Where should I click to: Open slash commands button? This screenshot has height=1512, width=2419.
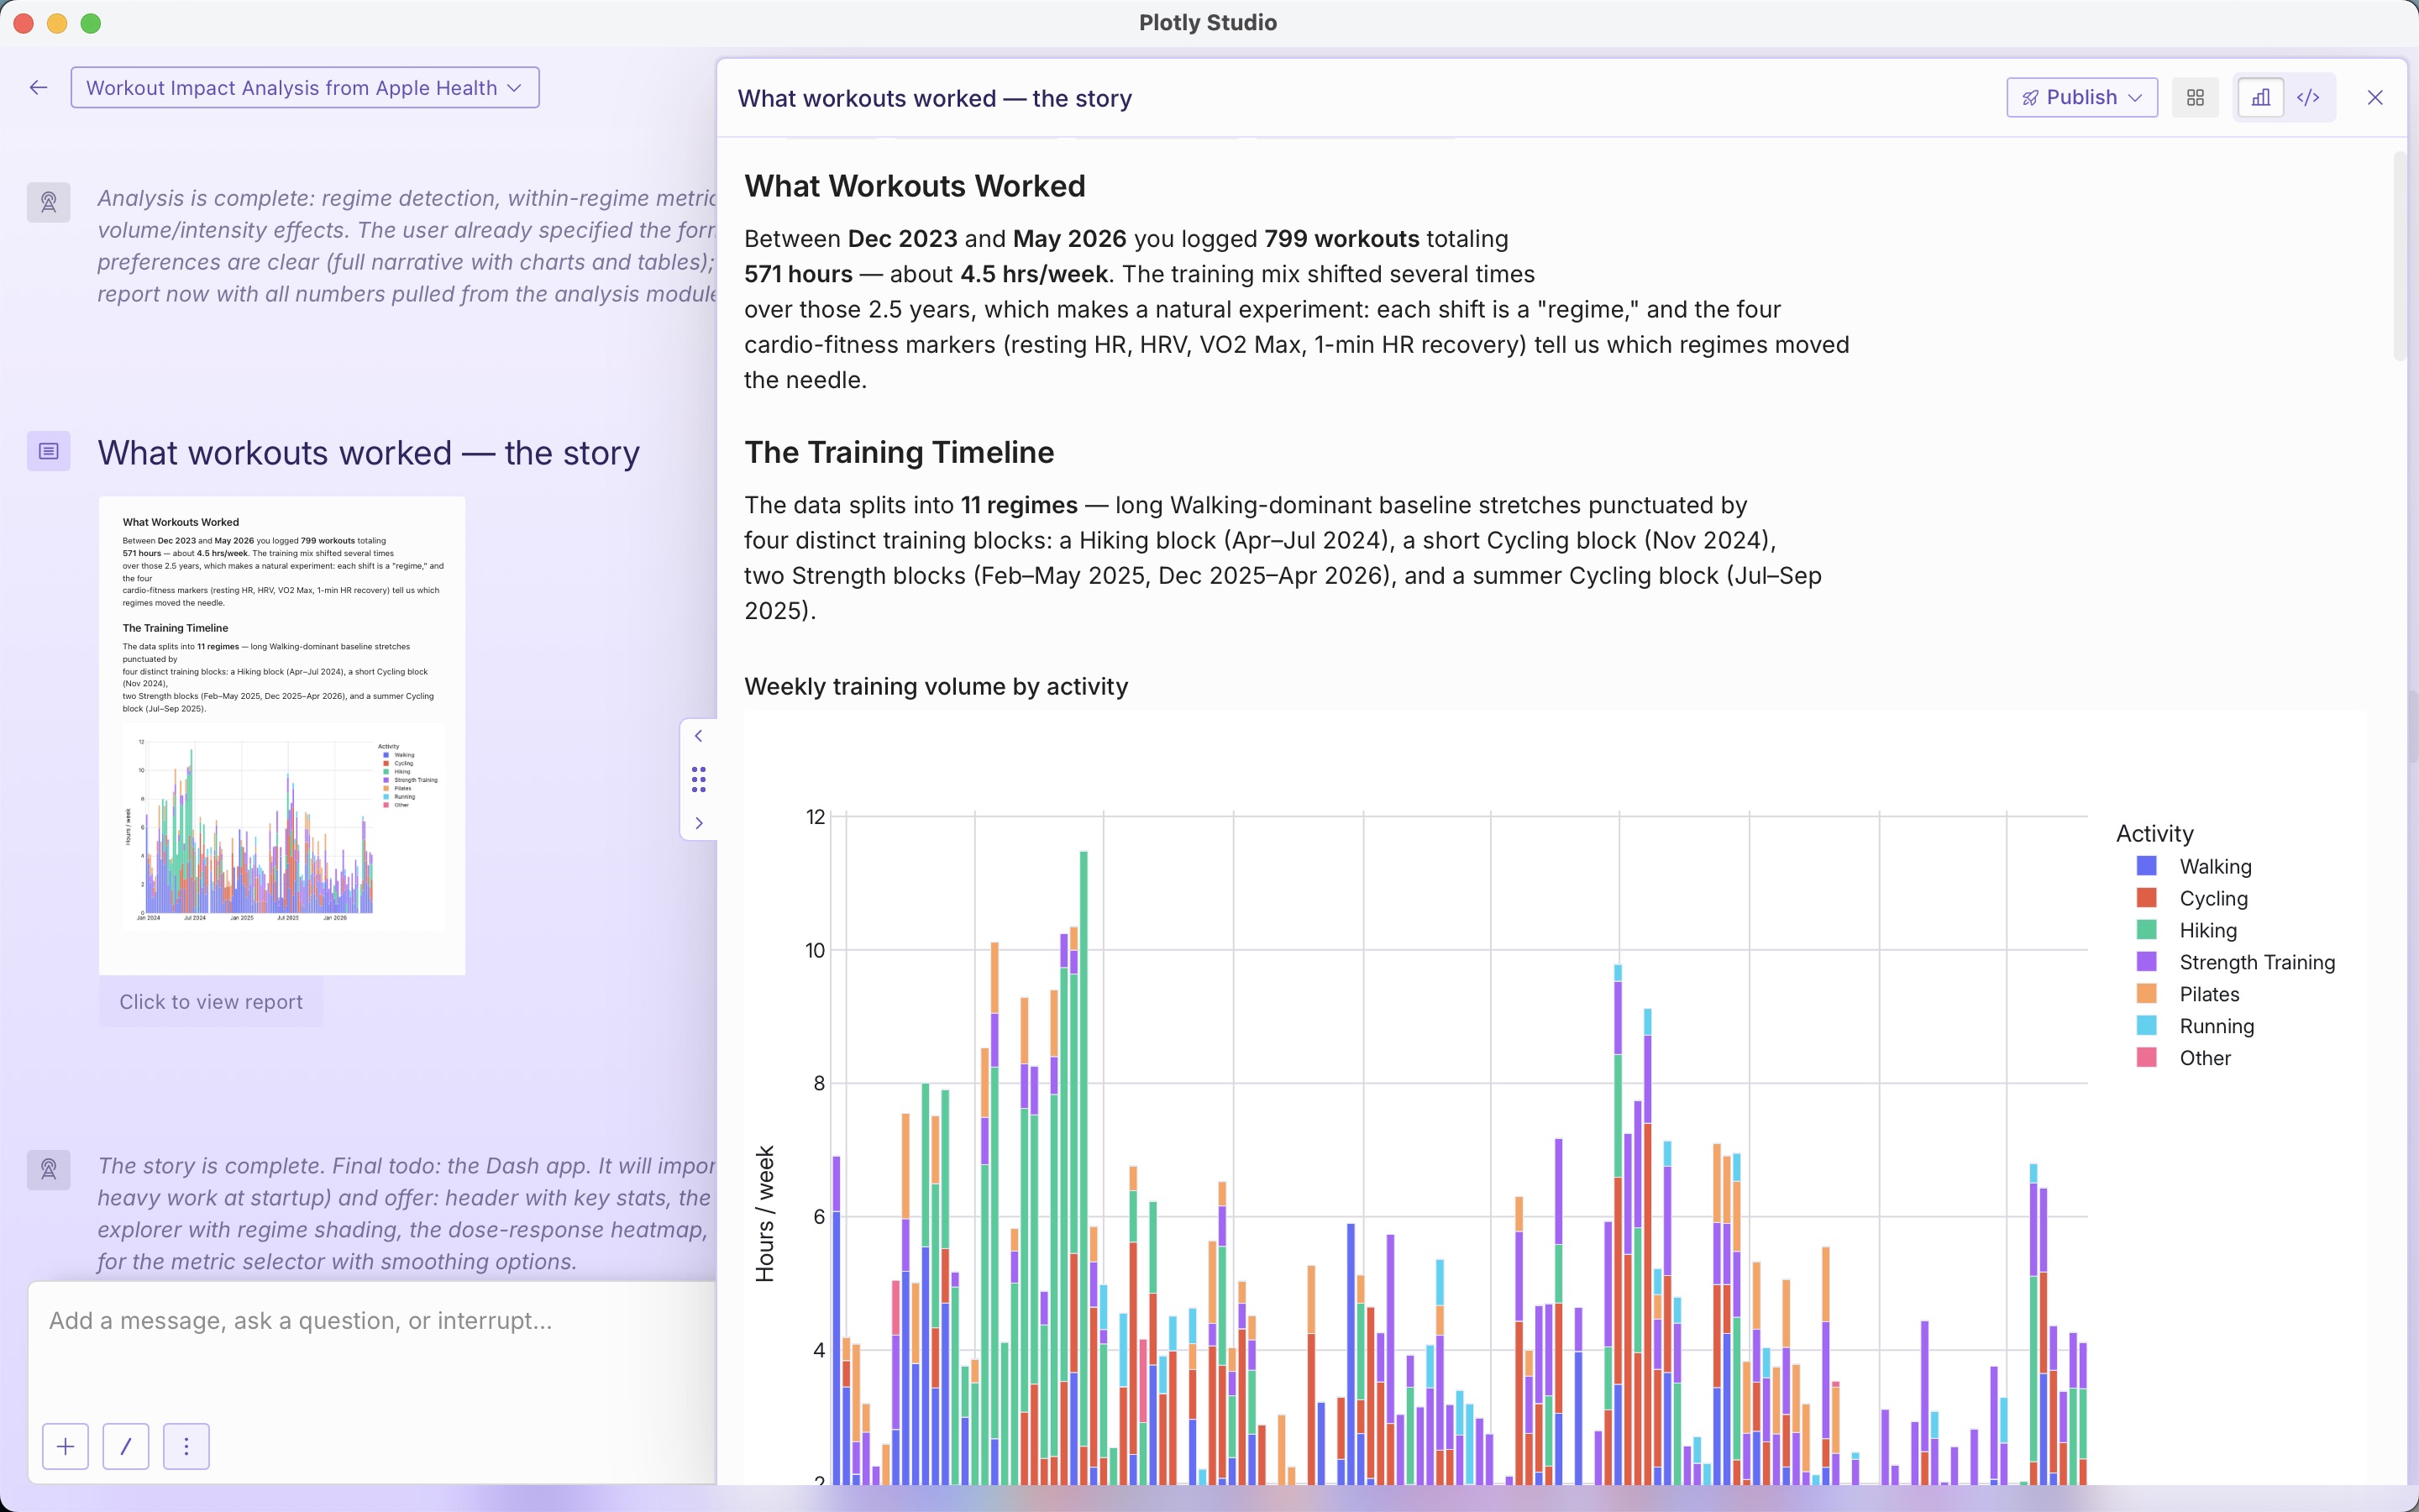click(126, 1446)
